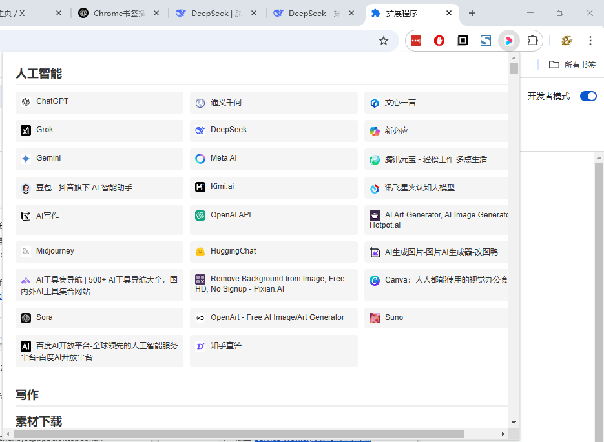Screen dimensions: 604x442
Task: Click the 知乎直答 icon
Action: tap(200, 347)
